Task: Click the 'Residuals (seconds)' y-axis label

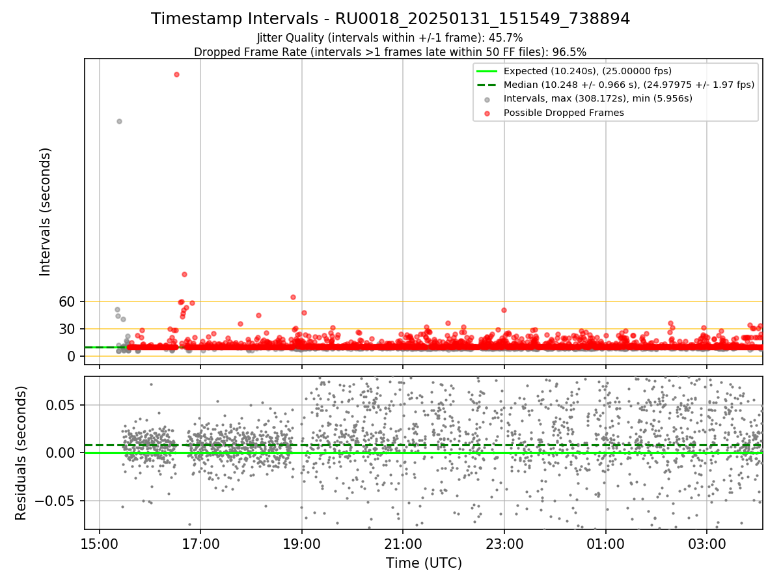Action: pos(21,453)
